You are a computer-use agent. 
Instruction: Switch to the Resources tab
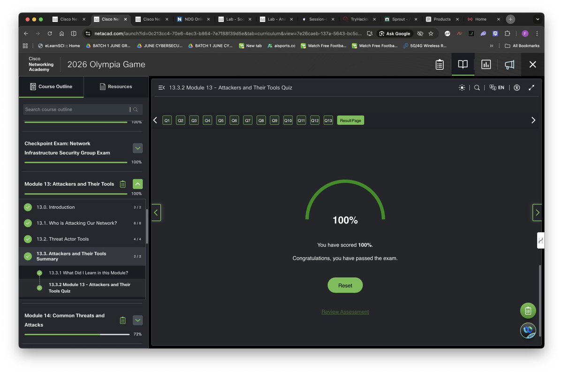click(116, 87)
